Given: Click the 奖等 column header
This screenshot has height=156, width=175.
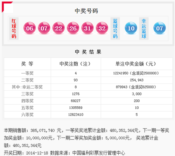Looking at the screenshot, I should (x=27, y=64).
